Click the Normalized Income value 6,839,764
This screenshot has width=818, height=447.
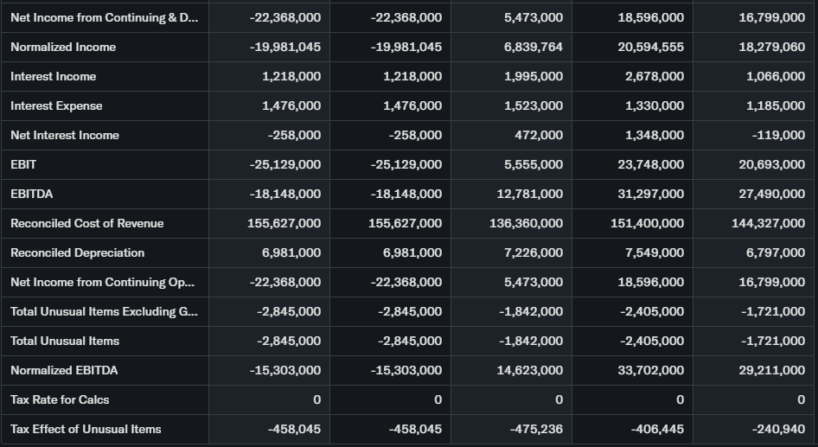point(533,47)
